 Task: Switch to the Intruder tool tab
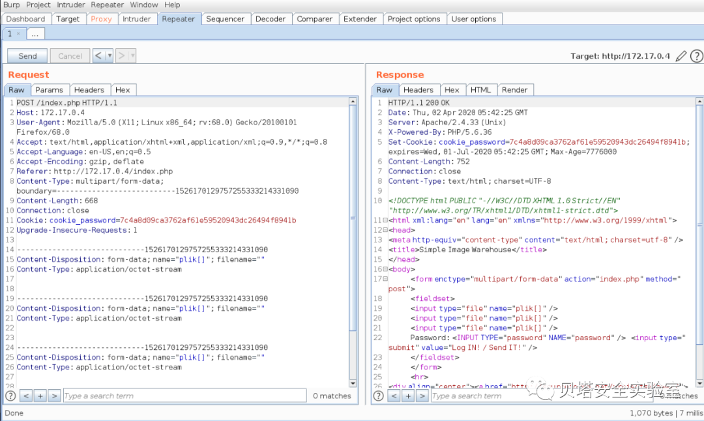point(137,19)
